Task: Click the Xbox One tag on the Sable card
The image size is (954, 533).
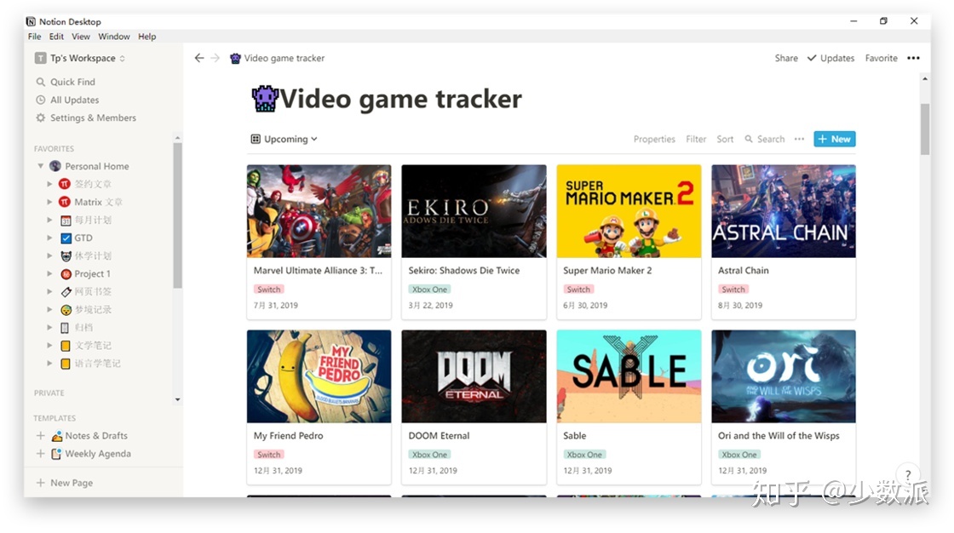Action: pos(584,455)
